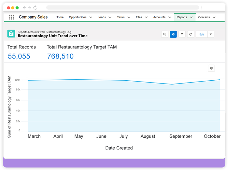This screenshot has height=170, width=228.
Task: Click the Total Restaurantology Target TAM value 768,510
Action: point(60,56)
